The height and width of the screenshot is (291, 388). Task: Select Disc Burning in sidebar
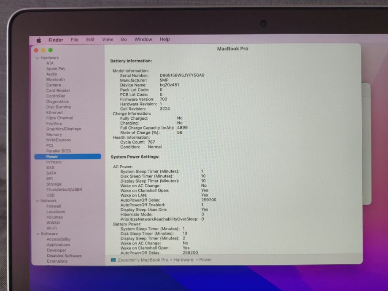(x=58, y=107)
